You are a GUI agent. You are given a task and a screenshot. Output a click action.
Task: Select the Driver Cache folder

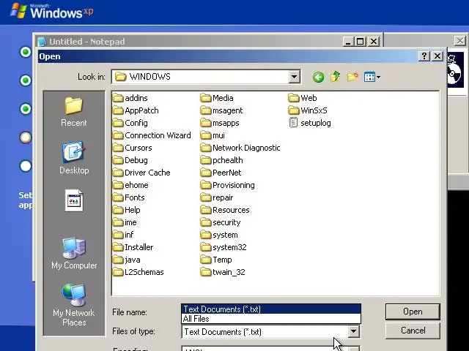pyautogui.click(x=141, y=173)
